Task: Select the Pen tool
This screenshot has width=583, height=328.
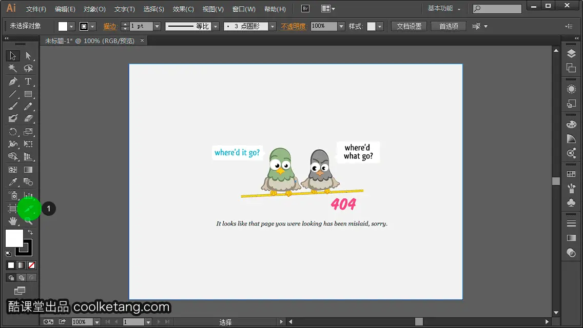Action: tap(13, 81)
